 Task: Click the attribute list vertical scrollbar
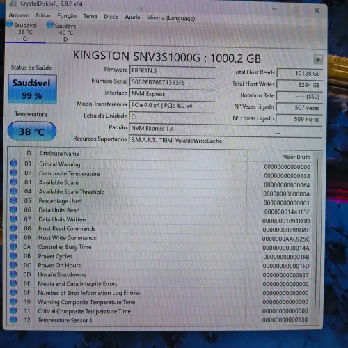317,234
